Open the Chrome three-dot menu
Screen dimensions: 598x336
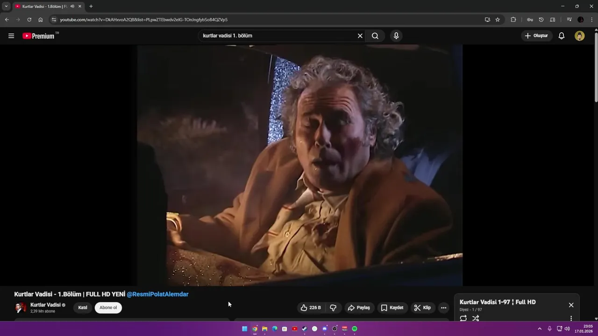point(592,20)
